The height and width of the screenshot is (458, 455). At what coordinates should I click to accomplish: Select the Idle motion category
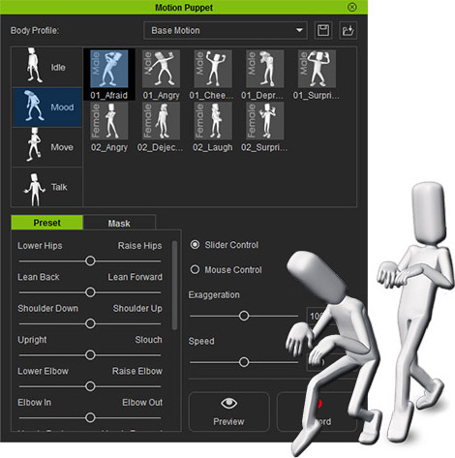click(47, 67)
